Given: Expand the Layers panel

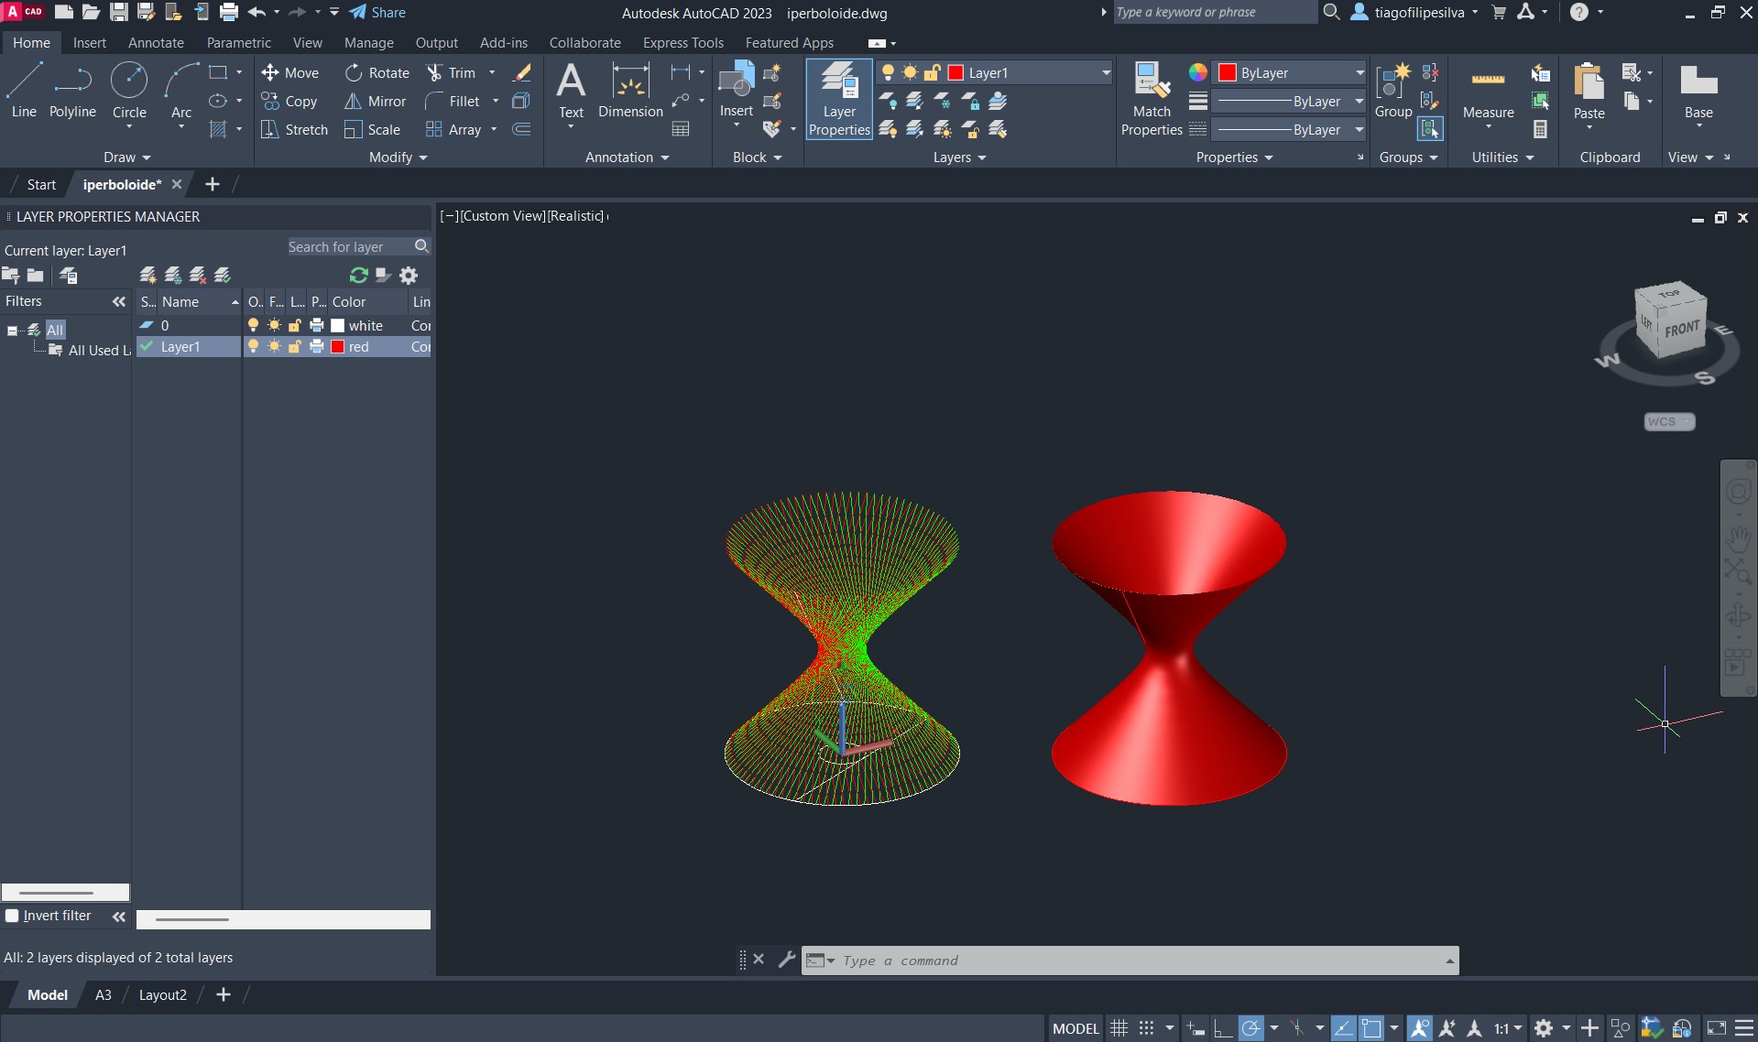Looking at the screenshot, I should click(960, 157).
